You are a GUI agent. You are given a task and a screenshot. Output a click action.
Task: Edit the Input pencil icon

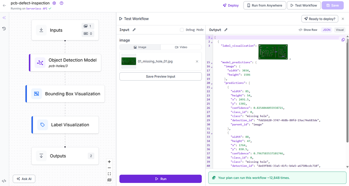pos(134,30)
